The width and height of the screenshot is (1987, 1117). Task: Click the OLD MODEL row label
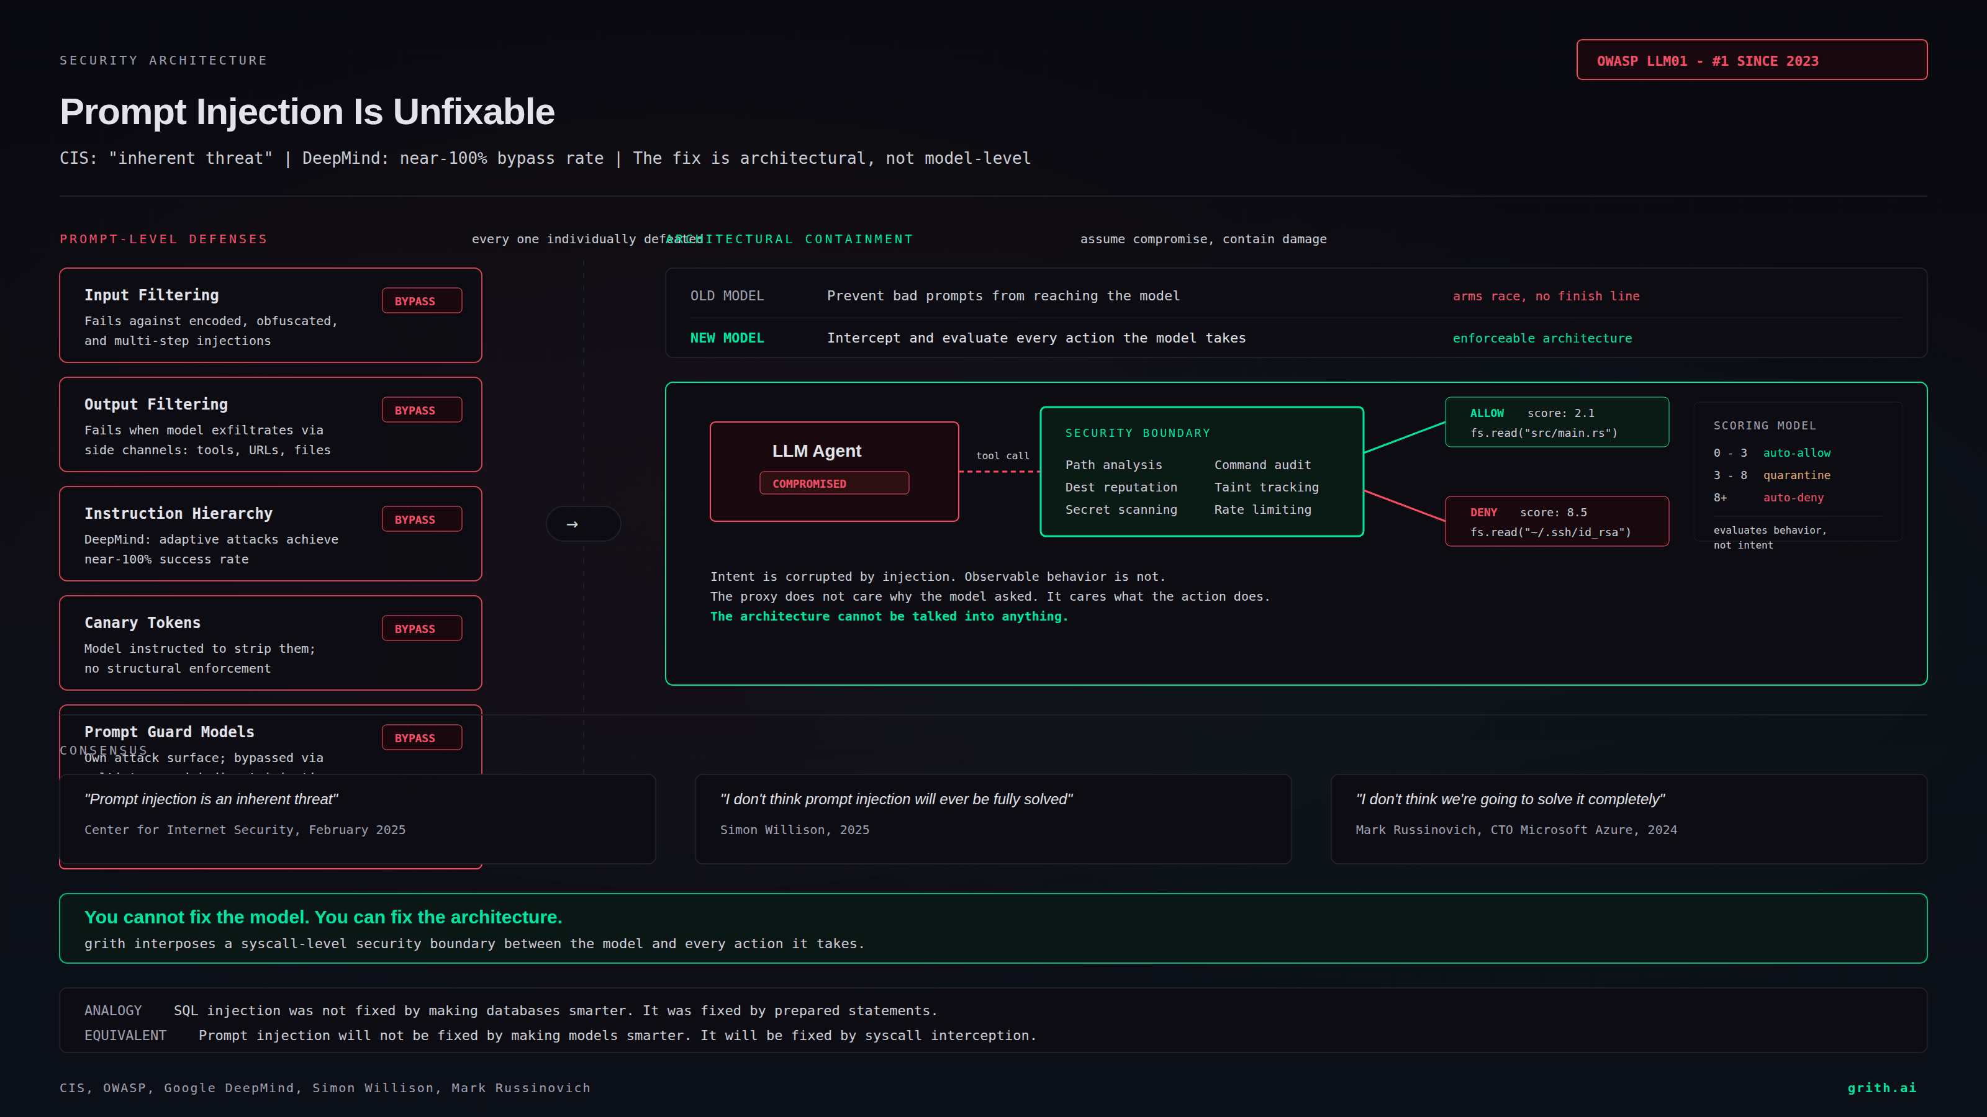[x=726, y=296]
